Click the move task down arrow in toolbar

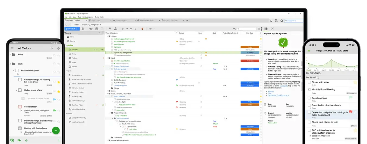pyautogui.click(x=135, y=29)
